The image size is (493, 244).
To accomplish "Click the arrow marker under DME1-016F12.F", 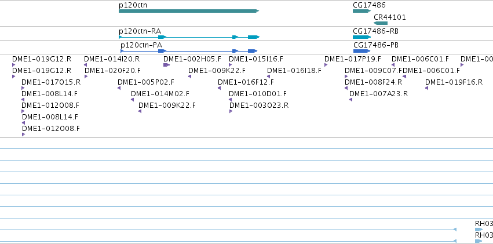I will tap(219, 88).
